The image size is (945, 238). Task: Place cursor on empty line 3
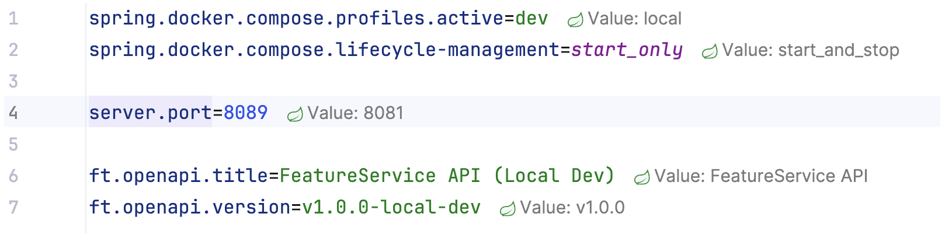[350, 81]
